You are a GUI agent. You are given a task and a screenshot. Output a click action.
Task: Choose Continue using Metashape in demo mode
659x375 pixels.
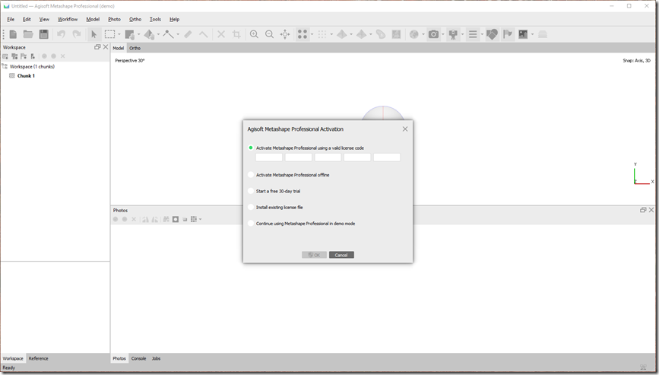point(251,224)
